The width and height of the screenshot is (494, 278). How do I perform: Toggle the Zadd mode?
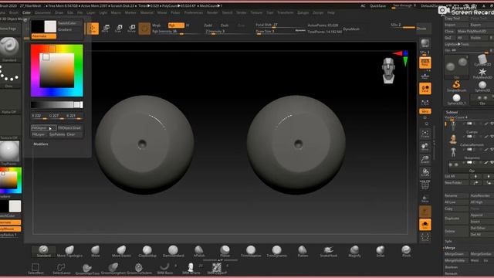pos(208,25)
